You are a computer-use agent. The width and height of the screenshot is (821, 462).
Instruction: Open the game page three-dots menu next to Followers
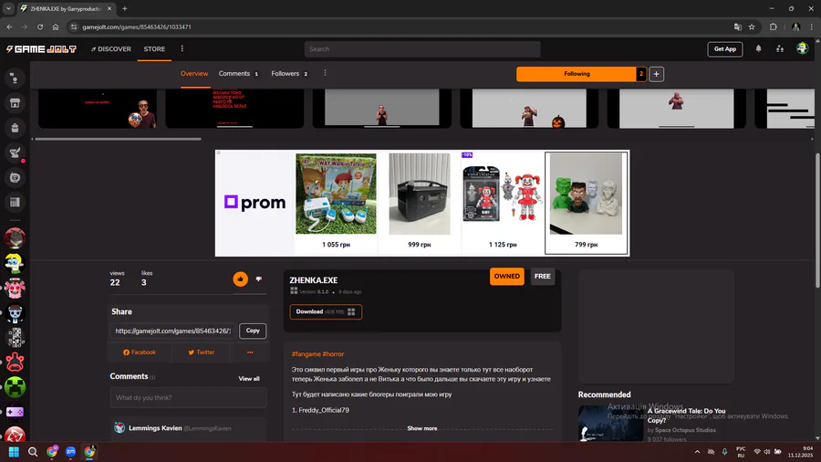pyautogui.click(x=325, y=73)
